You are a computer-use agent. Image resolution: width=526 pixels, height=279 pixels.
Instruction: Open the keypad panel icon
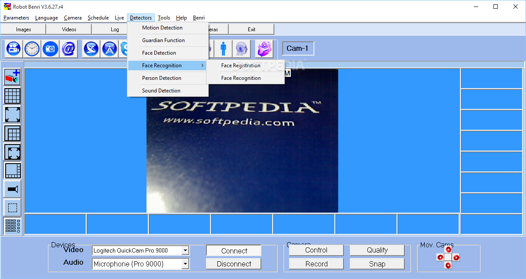point(13,226)
